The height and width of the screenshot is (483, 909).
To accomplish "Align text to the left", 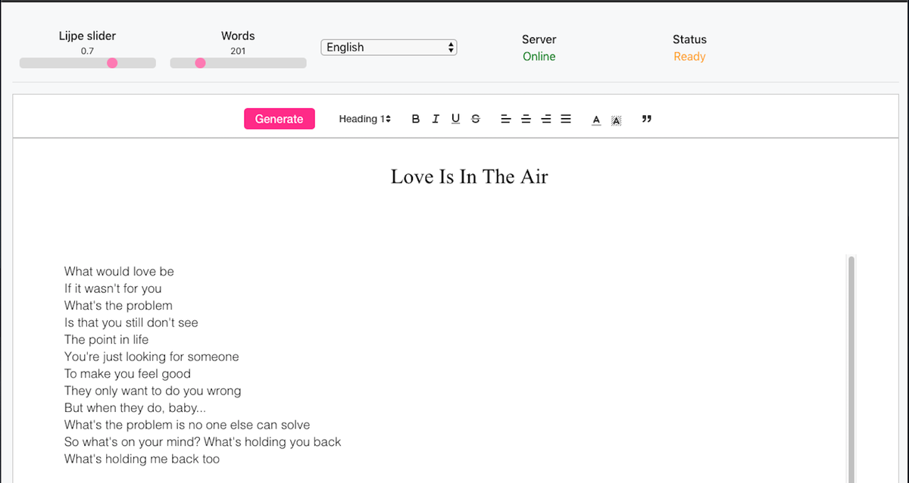I will point(505,119).
